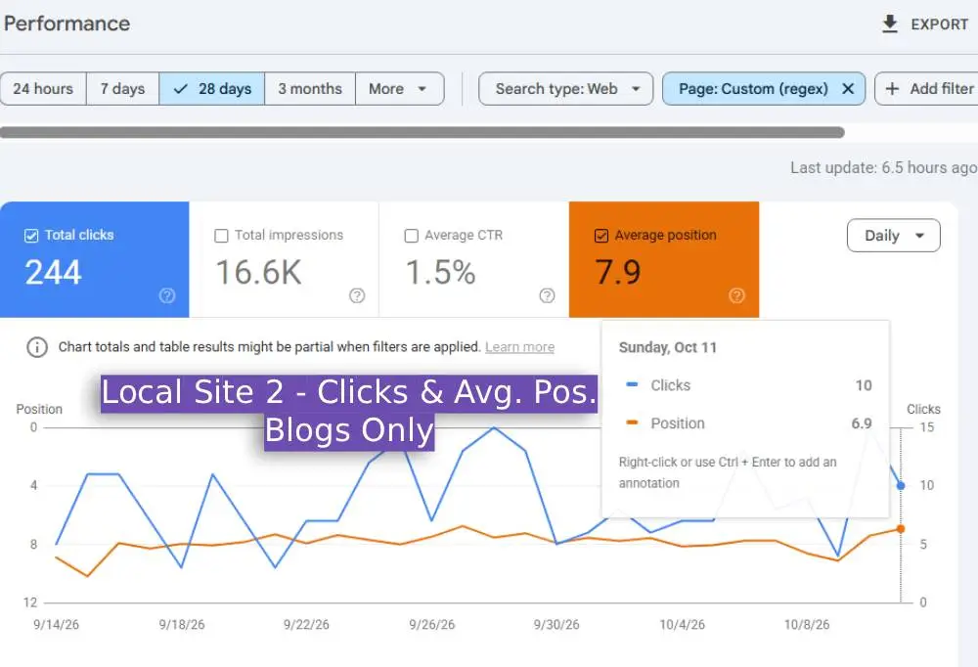978x667 pixels.
Task: Open the Learn more link
Action: pyautogui.click(x=519, y=347)
